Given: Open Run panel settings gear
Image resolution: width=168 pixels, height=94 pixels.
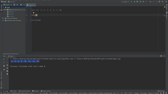Looking at the screenshot, I should tap(161, 56).
